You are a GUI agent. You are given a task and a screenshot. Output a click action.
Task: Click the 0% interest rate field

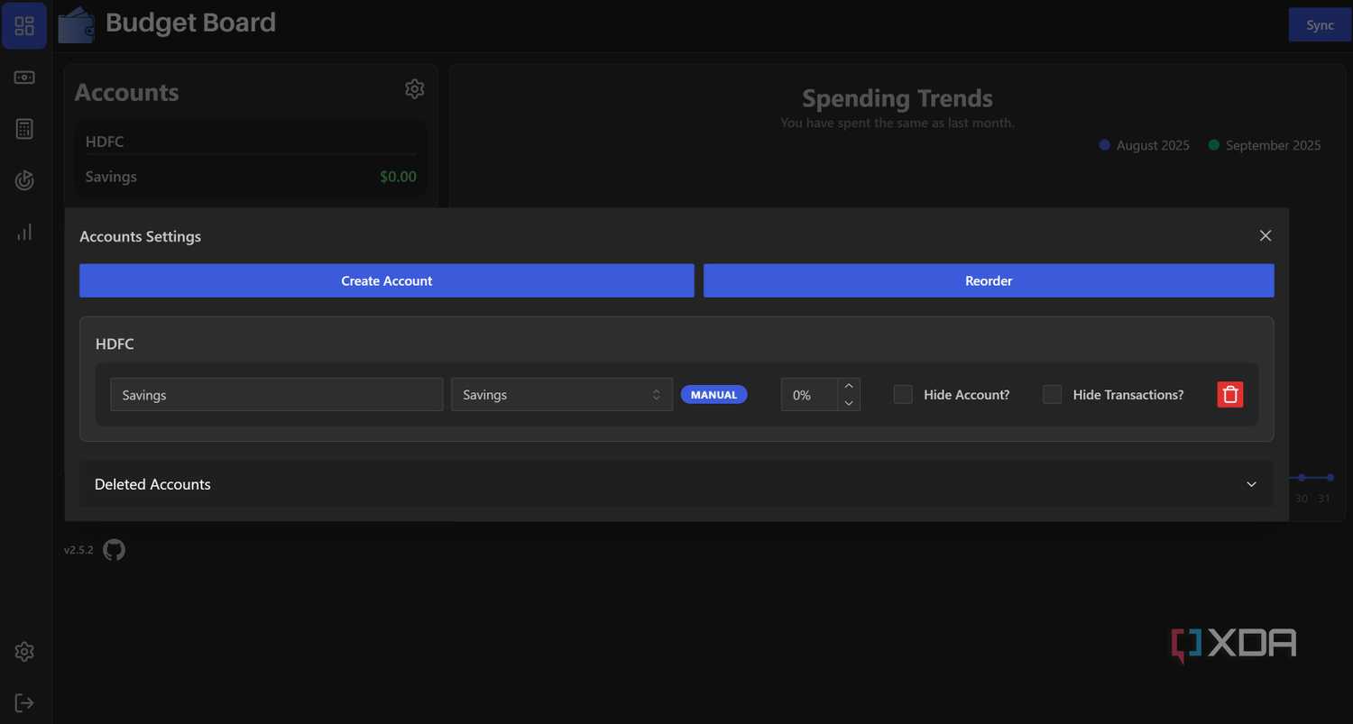point(810,394)
